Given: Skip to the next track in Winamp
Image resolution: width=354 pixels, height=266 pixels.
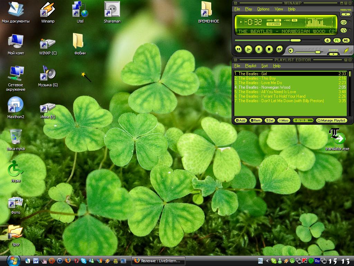Looking at the screenshot, I should pos(279,50).
